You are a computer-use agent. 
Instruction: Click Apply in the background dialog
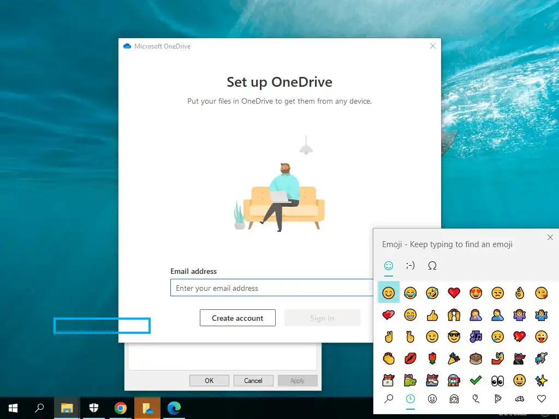tap(298, 380)
